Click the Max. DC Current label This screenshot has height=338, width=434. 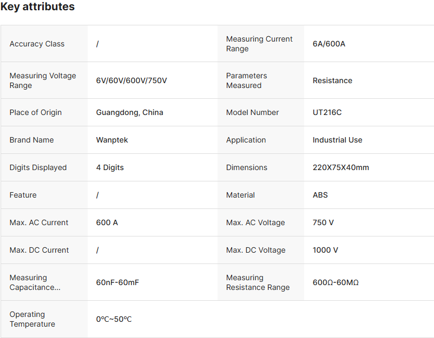click(39, 250)
